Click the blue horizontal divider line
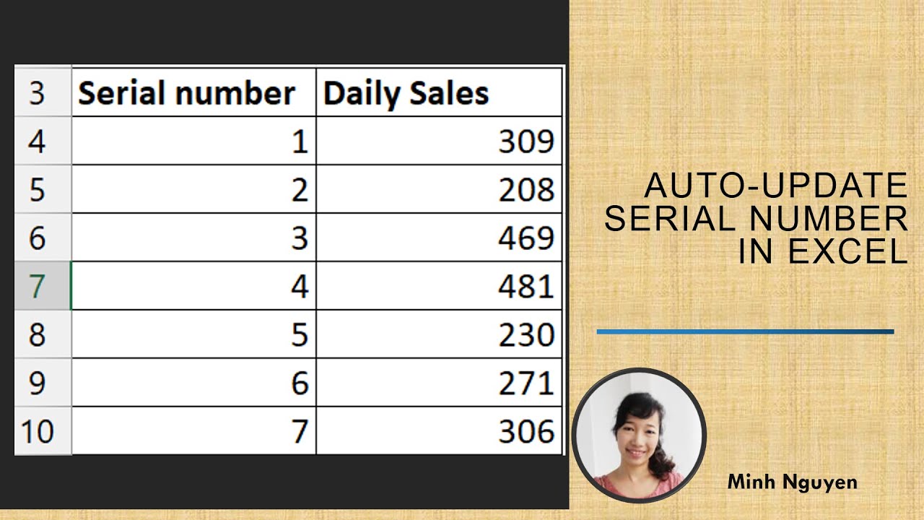 tap(745, 332)
